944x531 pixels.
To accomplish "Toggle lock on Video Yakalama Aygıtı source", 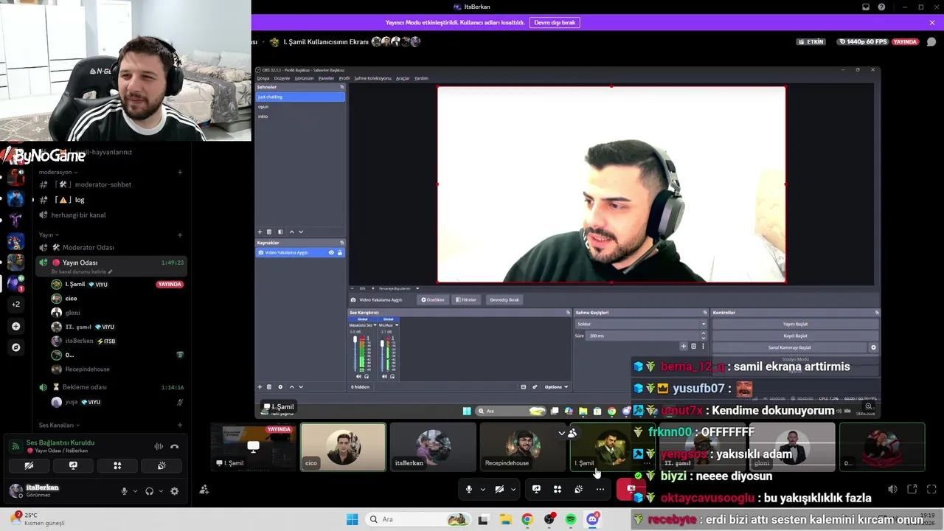I will [x=339, y=252].
